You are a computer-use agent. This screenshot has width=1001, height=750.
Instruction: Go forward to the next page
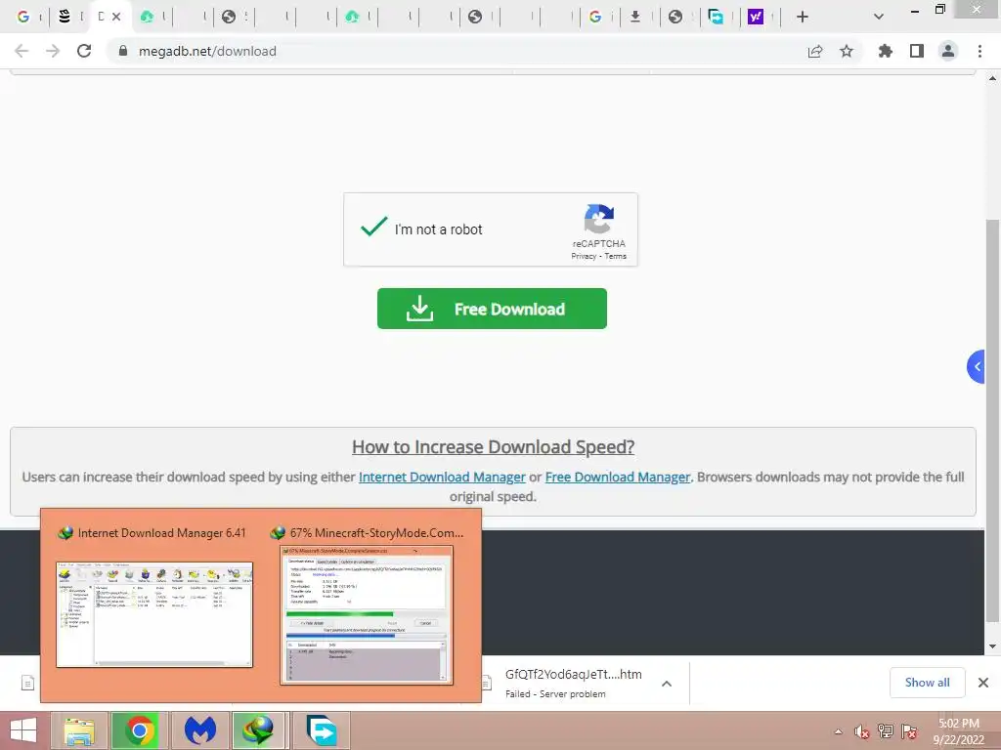53,51
